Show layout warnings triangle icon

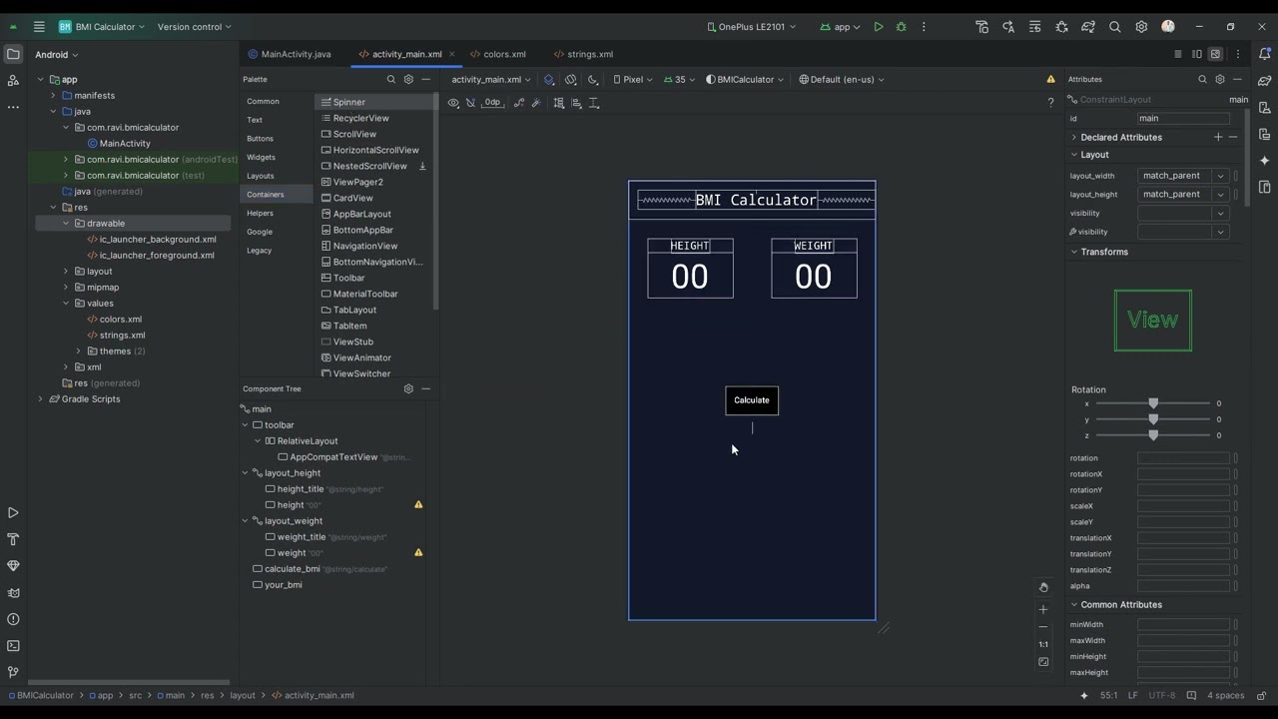[1050, 80]
